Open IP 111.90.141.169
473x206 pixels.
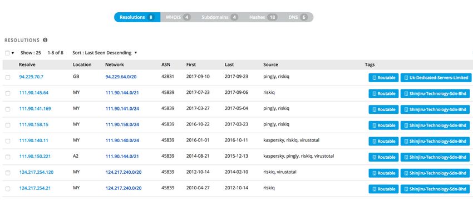(x=35, y=108)
